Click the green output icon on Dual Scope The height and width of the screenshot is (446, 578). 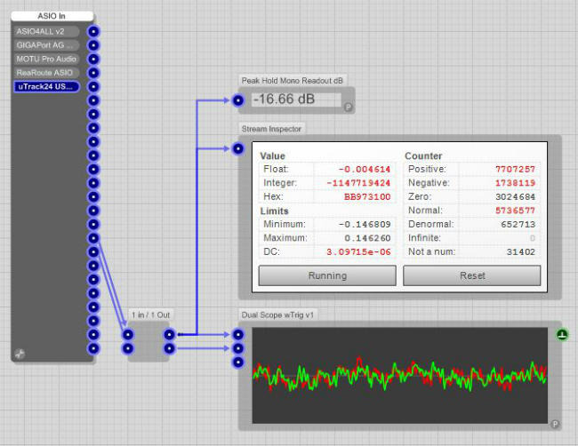pyautogui.click(x=562, y=335)
